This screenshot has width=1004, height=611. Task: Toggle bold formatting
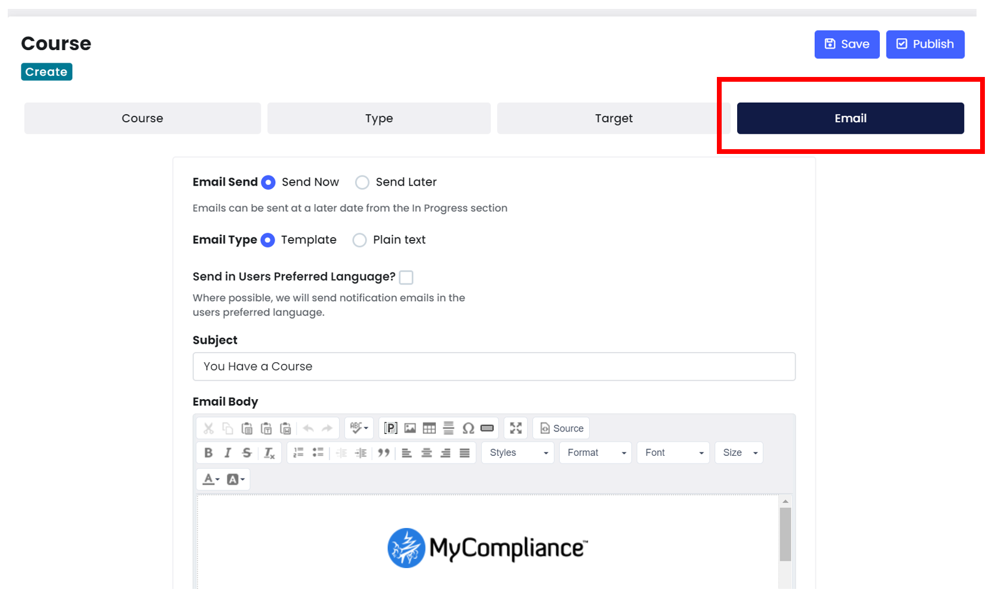click(x=208, y=453)
